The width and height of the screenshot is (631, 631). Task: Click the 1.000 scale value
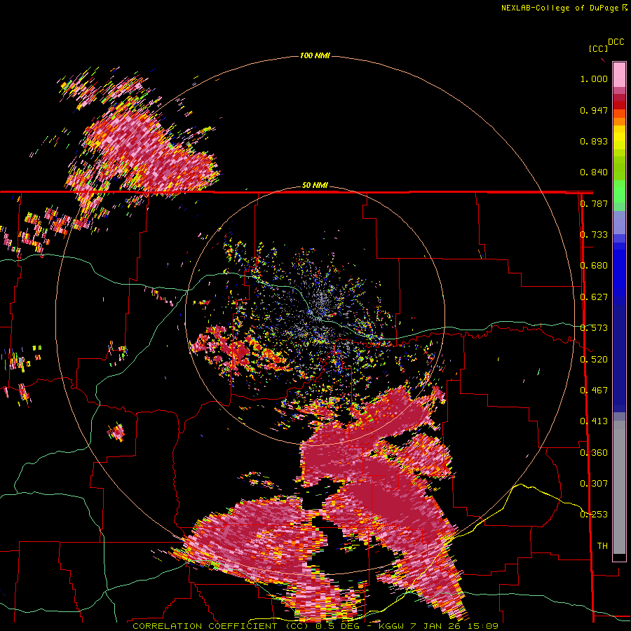[x=594, y=79]
